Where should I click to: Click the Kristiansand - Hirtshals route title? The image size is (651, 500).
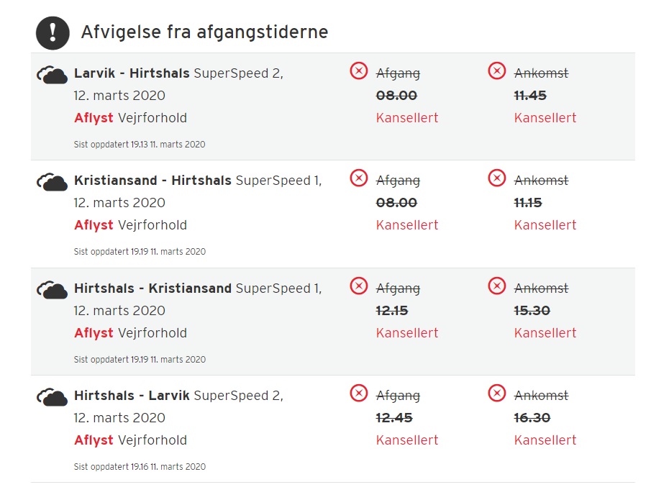coord(152,181)
